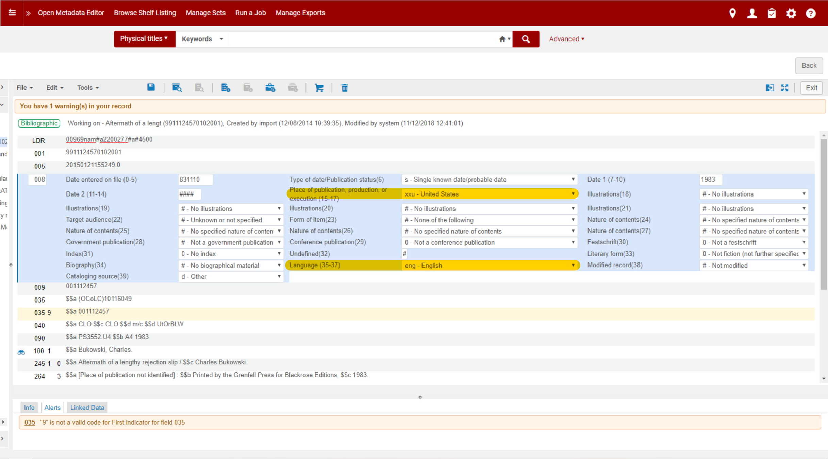Click the red magnifier search button
The width and height of the screenshot is (828, 459).
526,39
